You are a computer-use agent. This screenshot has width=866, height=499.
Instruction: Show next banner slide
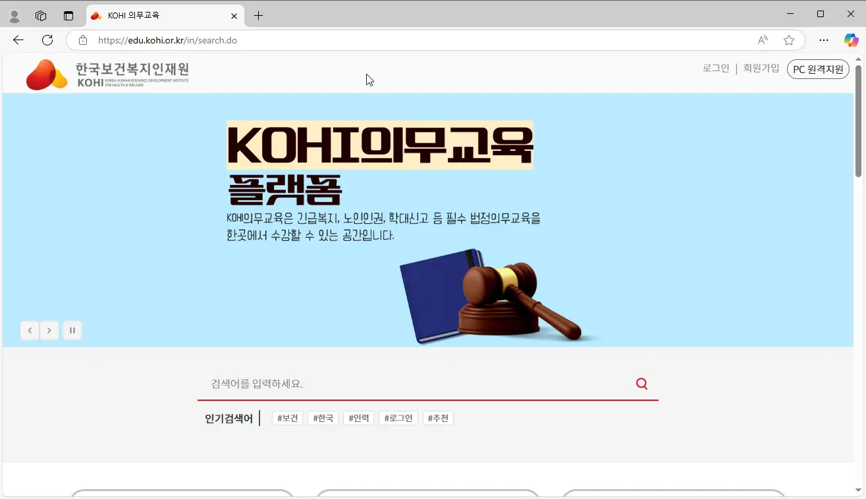[x=49, y=330]
